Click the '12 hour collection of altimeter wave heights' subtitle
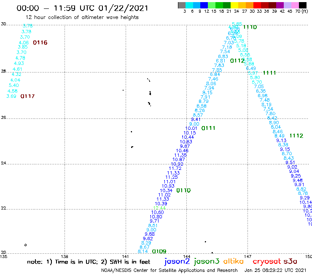Viewport: 312px width, 274px height. [82, 17]
